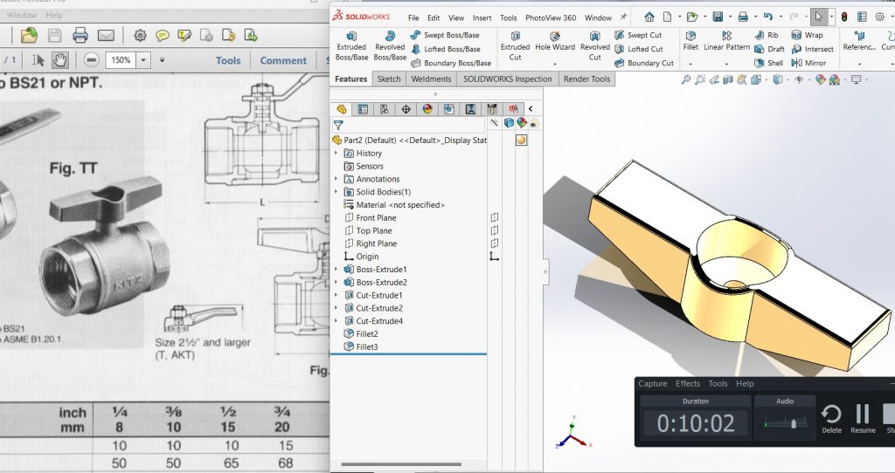Resume the screen recording

click(x=863, y=419)
